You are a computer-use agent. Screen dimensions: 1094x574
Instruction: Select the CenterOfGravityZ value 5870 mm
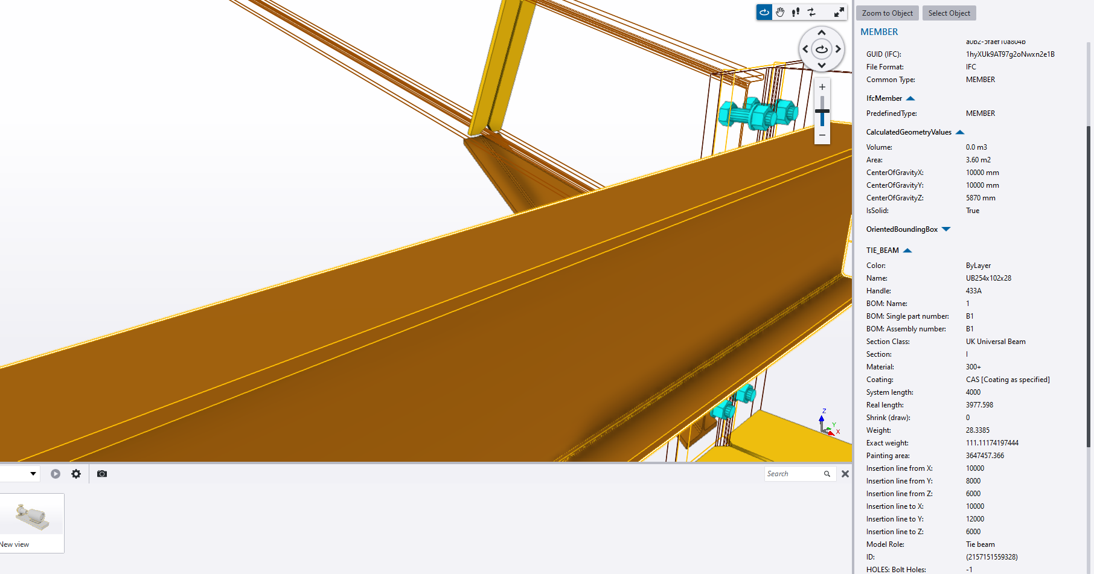point(980,198)
